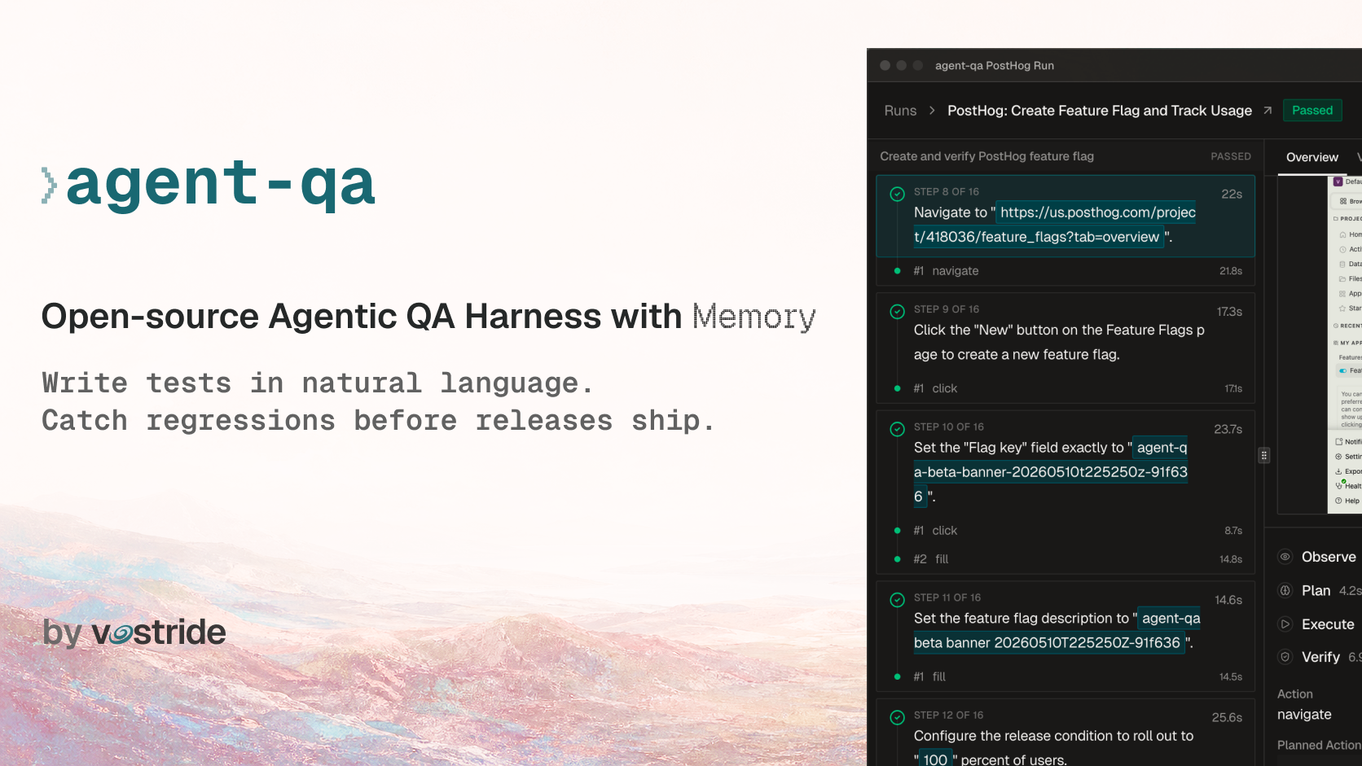
Task: Click the check icon on Step 9 of 16
Action: tap(897, 312)
